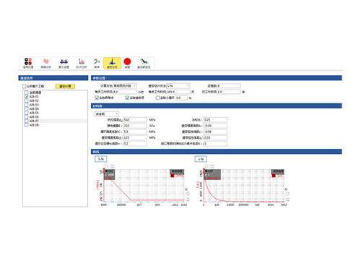Open the blue bridge-shaped toolbar icon

[64, 63]
